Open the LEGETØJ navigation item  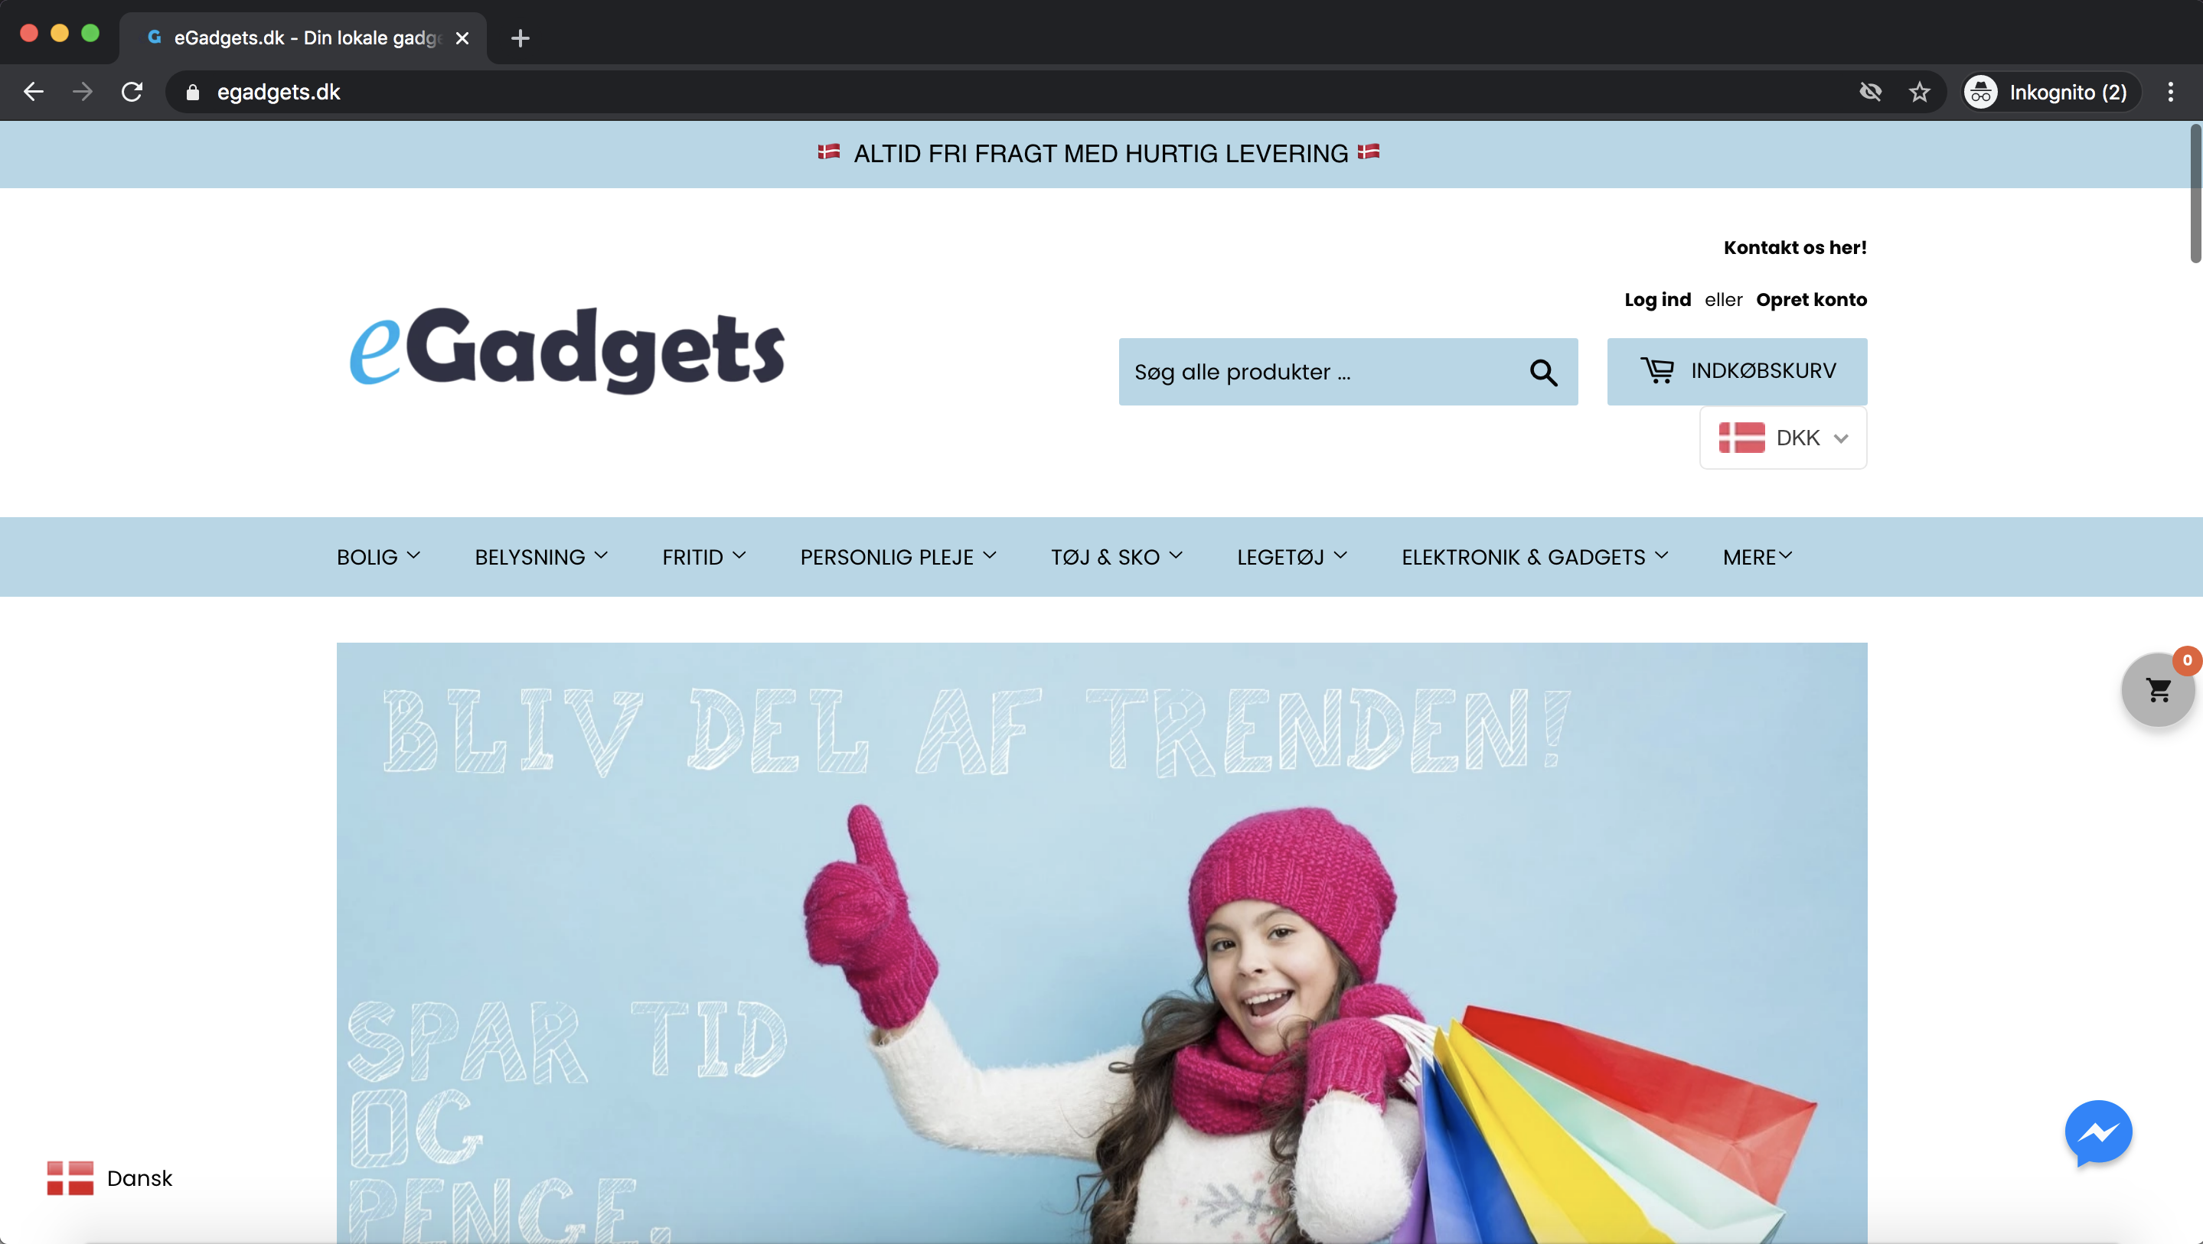point(1291,557)
